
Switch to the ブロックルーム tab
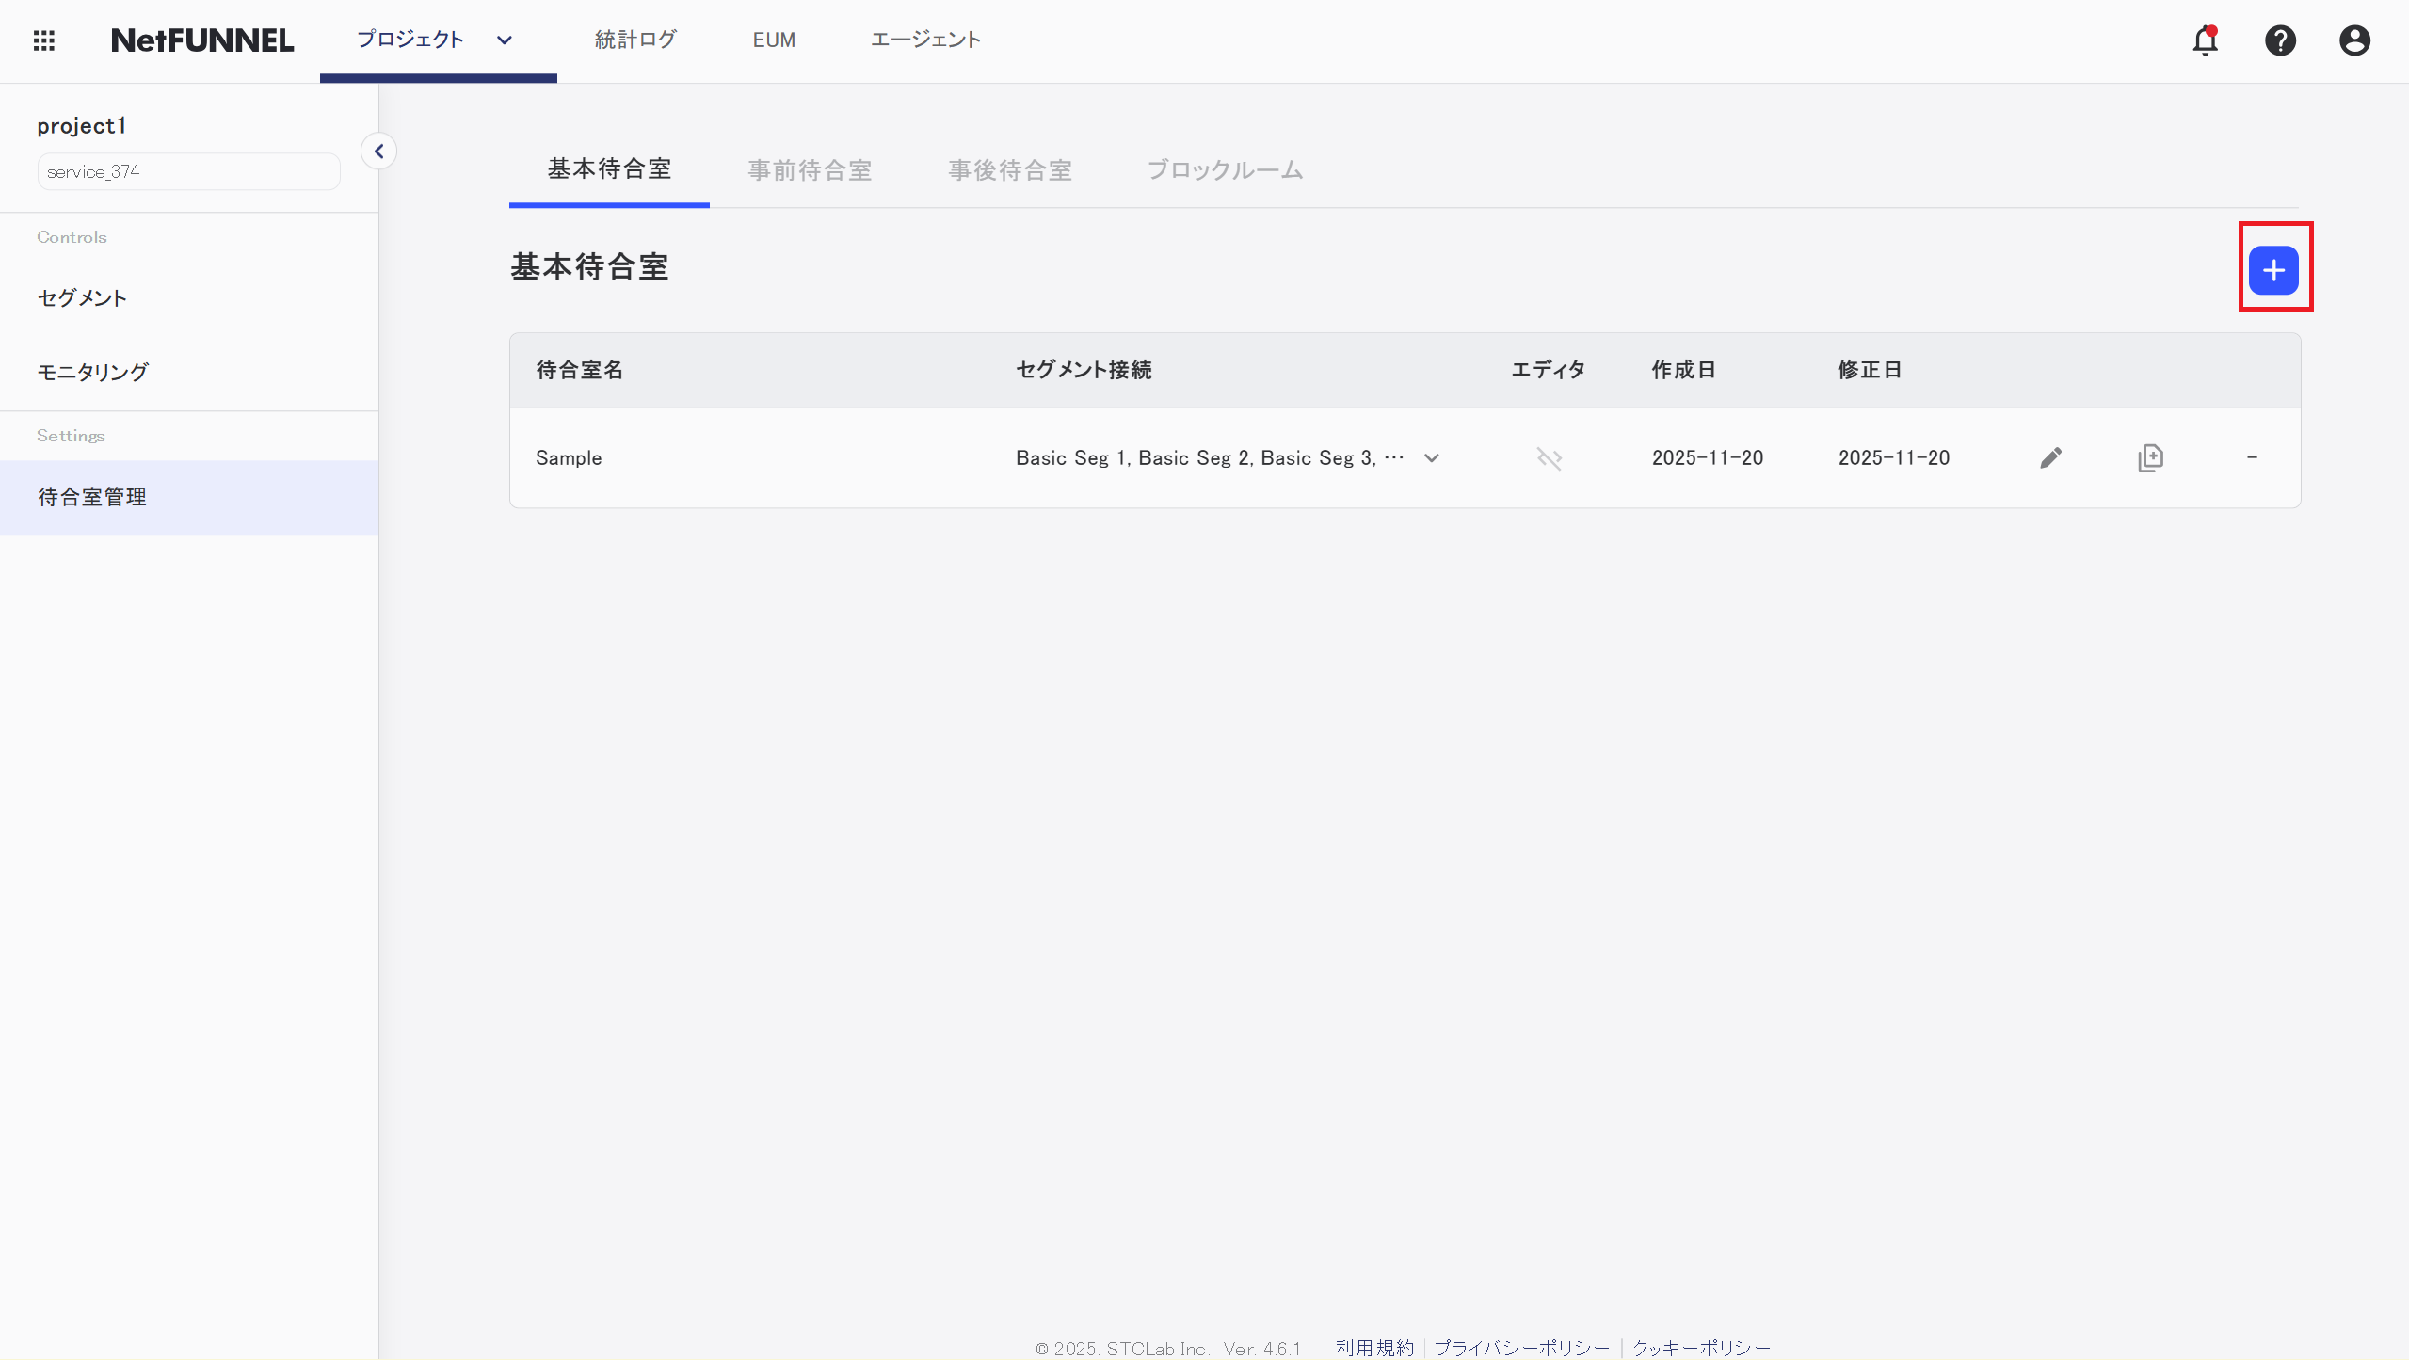click(x=1224, y=170)
